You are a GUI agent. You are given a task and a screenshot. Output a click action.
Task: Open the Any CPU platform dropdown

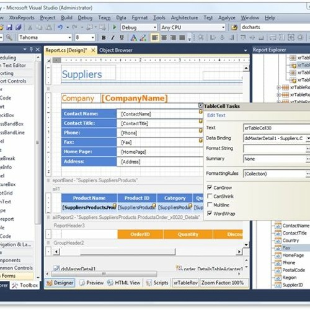[223, 27]
